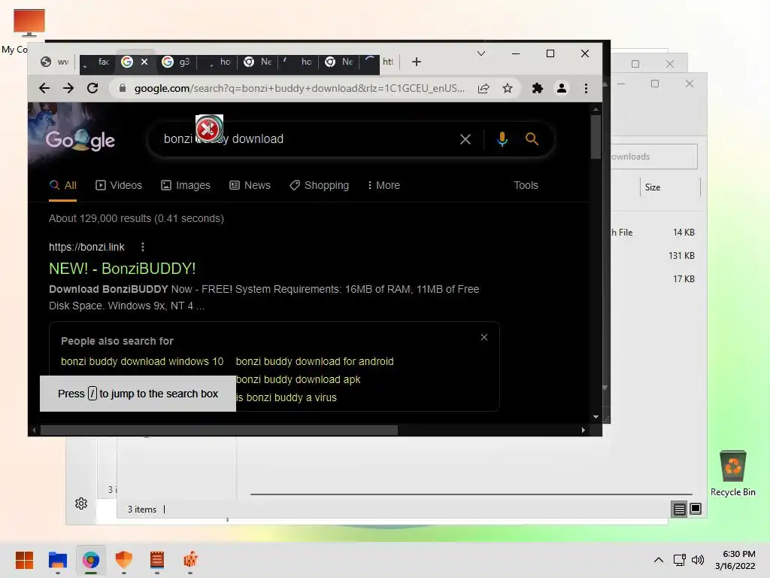Switch to the fac tab

[99, 62]
